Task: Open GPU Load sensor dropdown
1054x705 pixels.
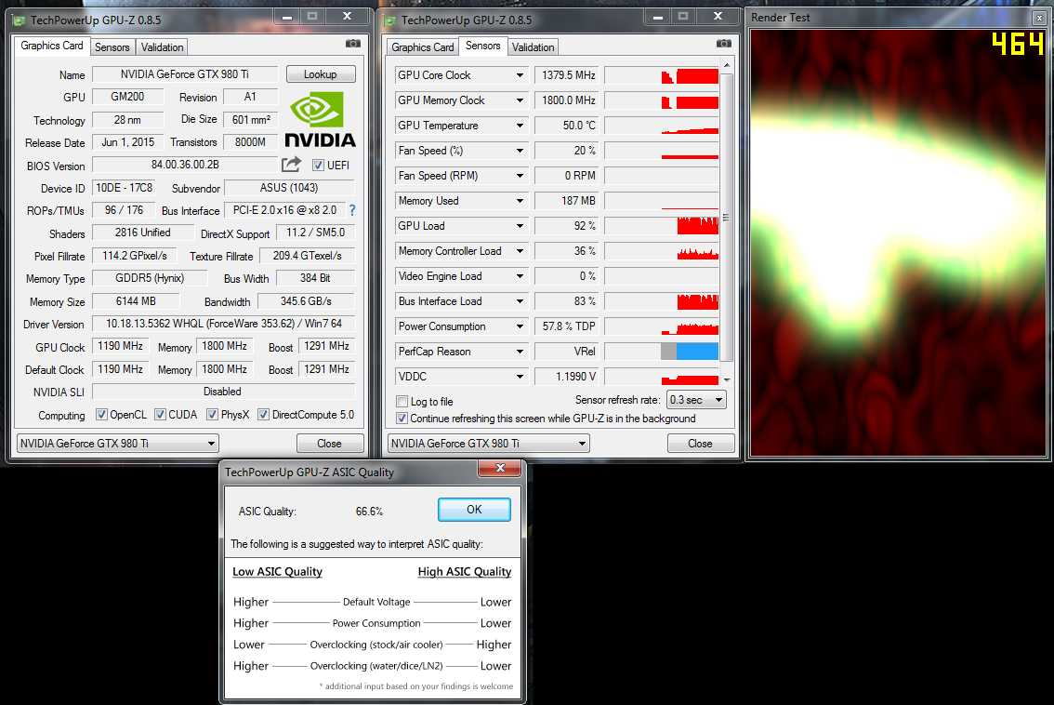Action: (520, 226)
